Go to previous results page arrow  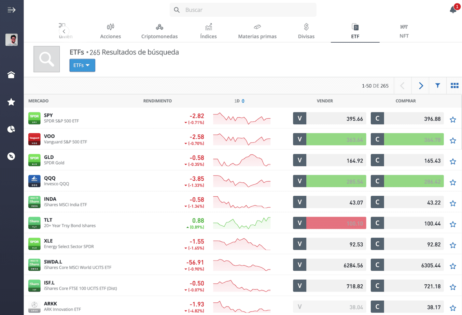coord(402,86)
